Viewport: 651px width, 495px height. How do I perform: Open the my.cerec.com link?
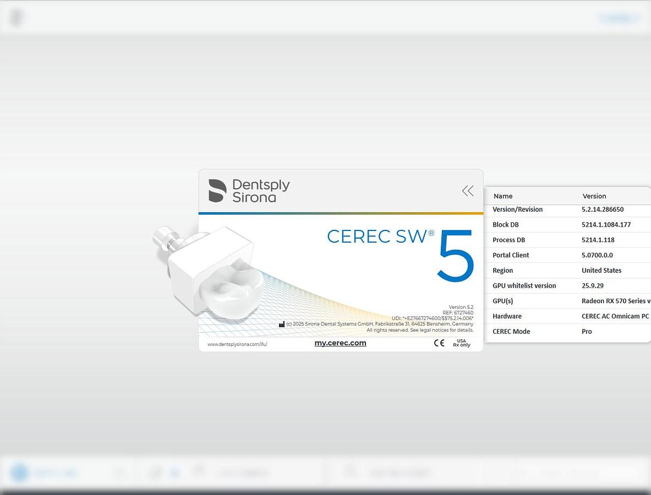[x=341, y=343]
